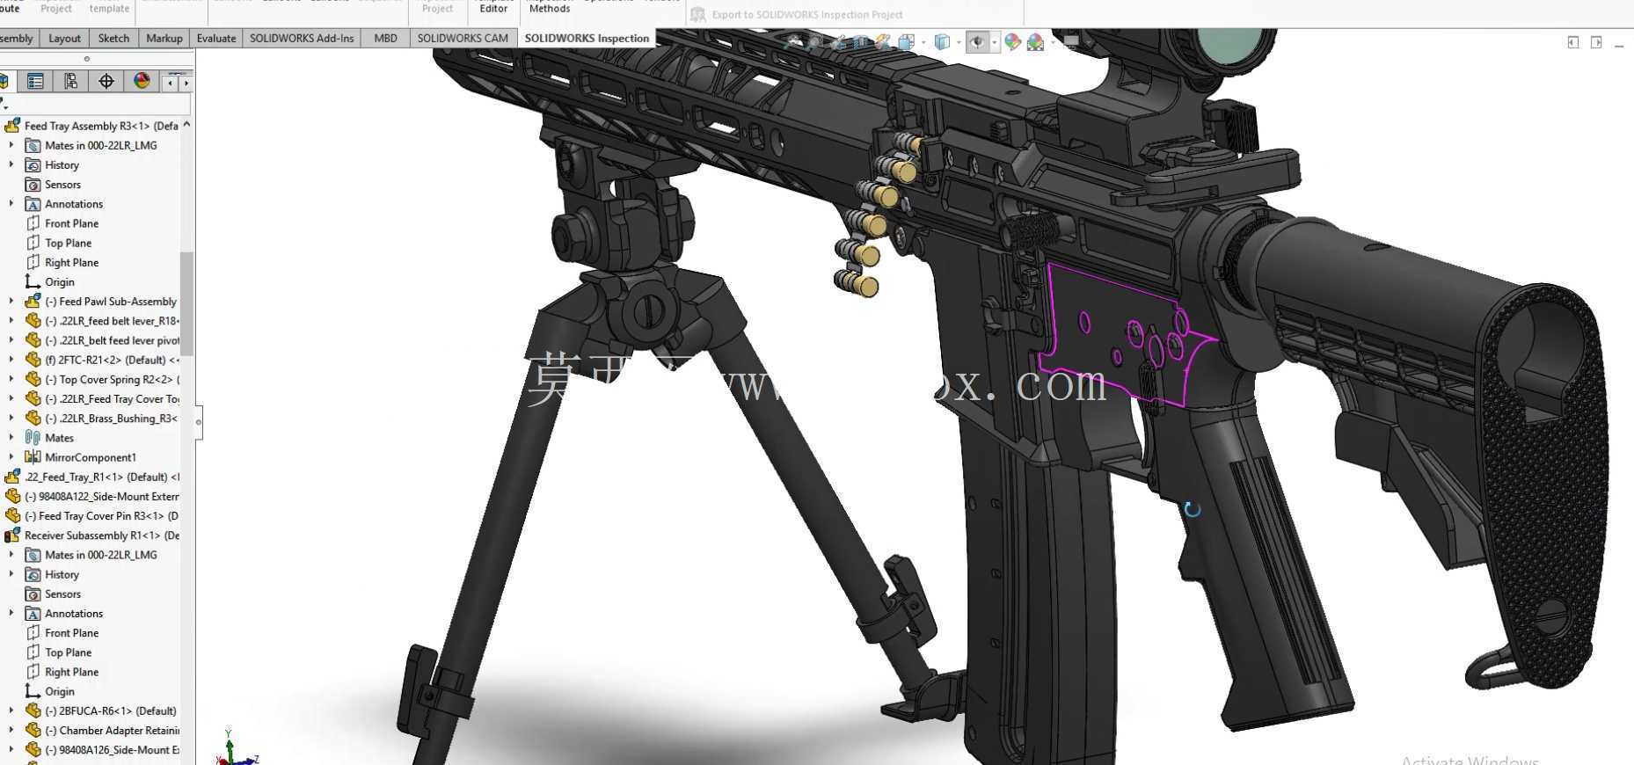
Task: Select Feed Tray Cover Pin R3<1>
Action: coord(91,516)
